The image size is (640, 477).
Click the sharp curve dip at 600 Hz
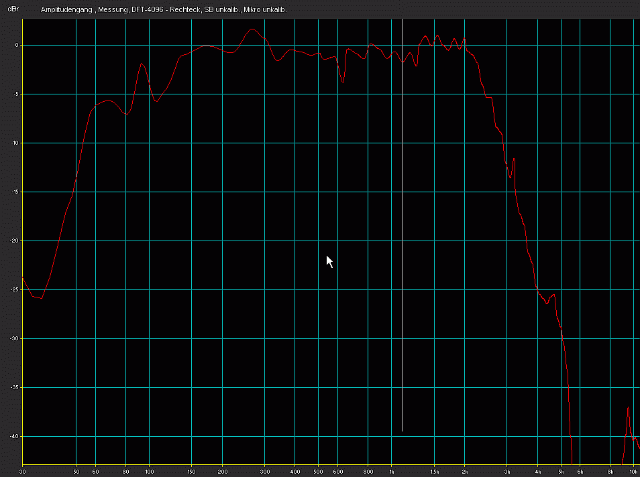tap(343, 82)
